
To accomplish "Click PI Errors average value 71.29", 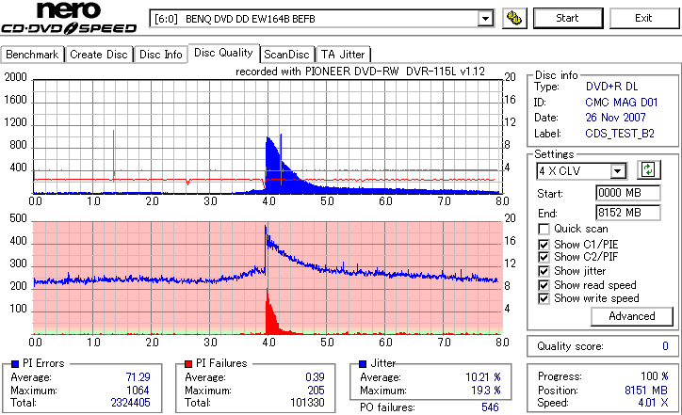I will coord(138,377).
